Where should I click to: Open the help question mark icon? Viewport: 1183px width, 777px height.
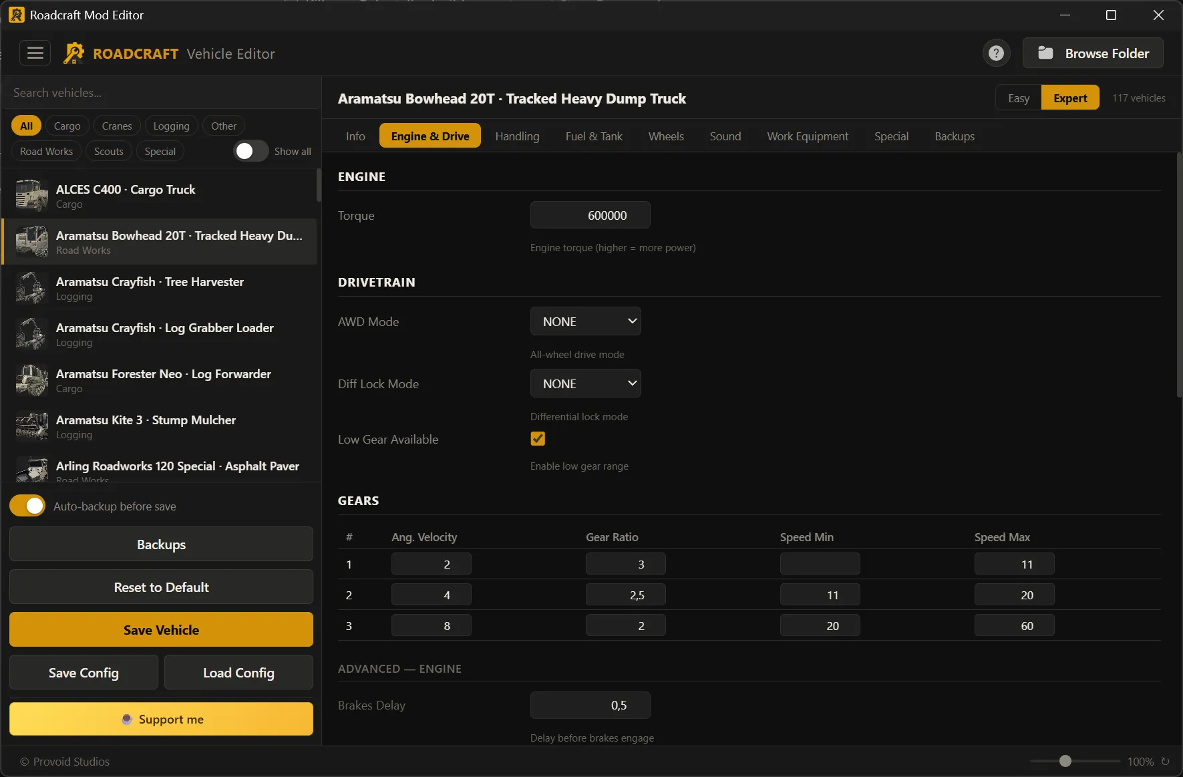tap(996, 53)
